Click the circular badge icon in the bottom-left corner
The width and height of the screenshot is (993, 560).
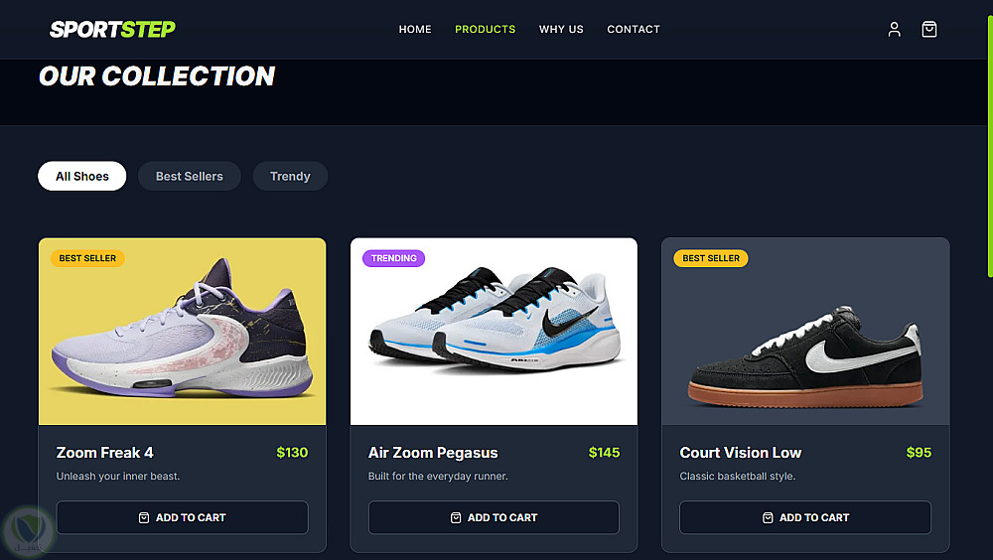coord(27,531)
